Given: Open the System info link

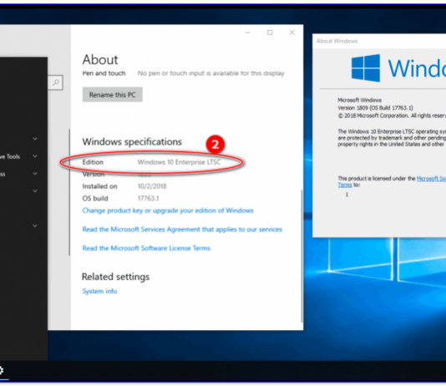Looking at the screenshot, I should coord(99,291).
